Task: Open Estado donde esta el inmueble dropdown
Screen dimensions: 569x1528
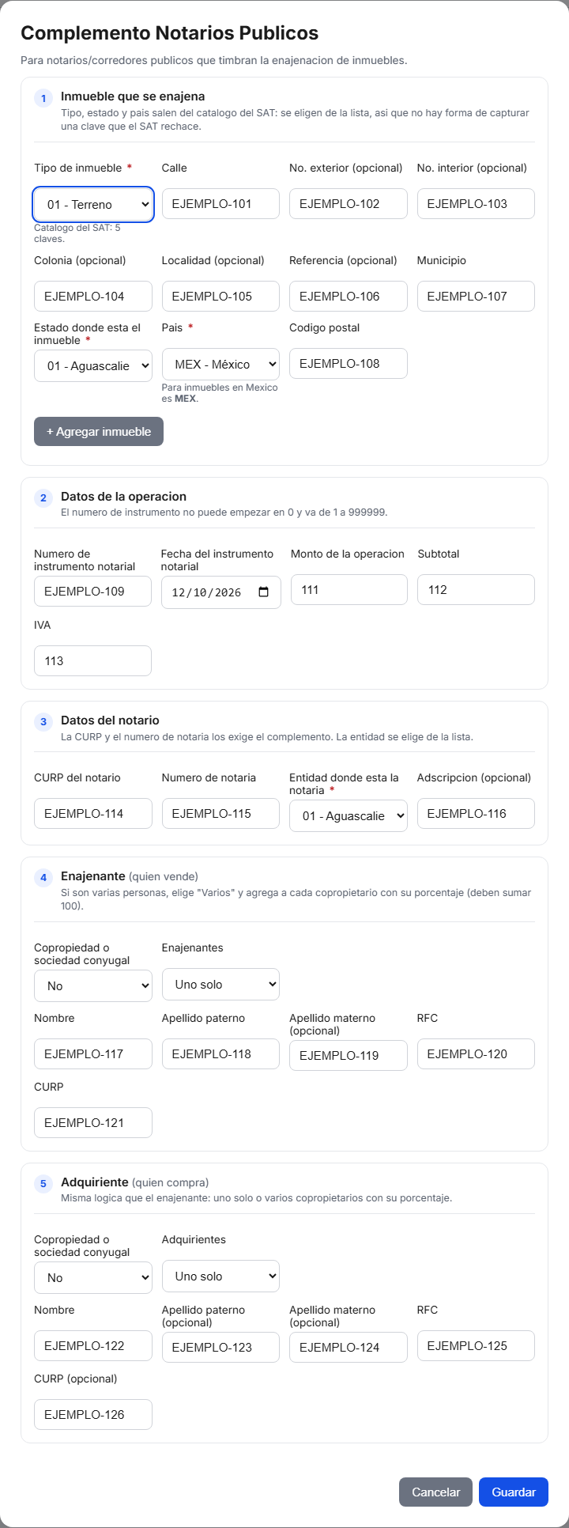Action: click(x=93, y=365)
